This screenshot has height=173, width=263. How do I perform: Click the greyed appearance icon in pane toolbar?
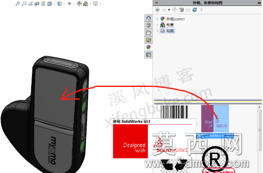point(175,10)
